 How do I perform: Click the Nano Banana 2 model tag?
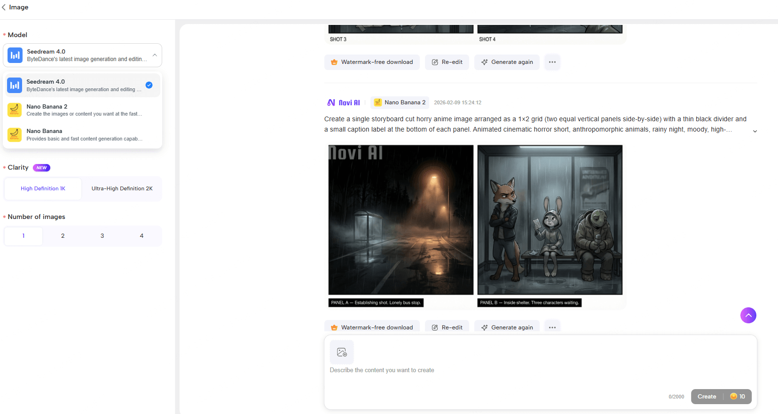coord(400,102)
